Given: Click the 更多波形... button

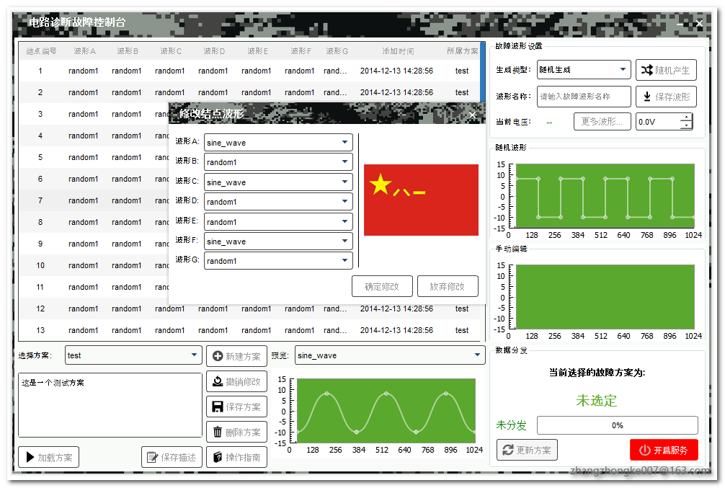Looking at the screenshot, I should [602, 122].
